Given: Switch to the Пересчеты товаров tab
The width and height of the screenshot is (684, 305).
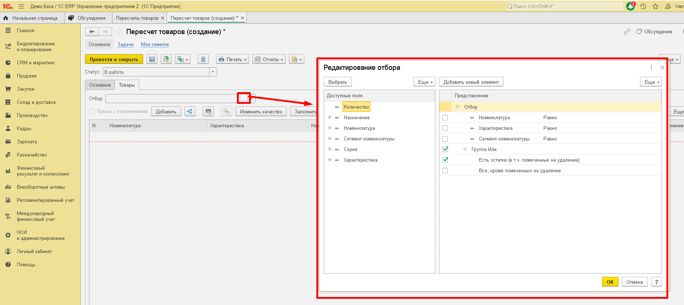Looking at the screenshot, I should tap(140, 18).
